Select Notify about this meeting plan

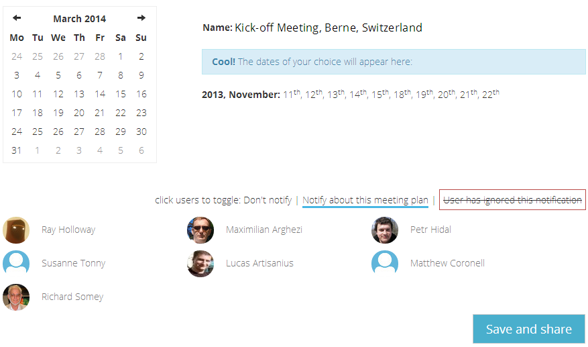365,201
